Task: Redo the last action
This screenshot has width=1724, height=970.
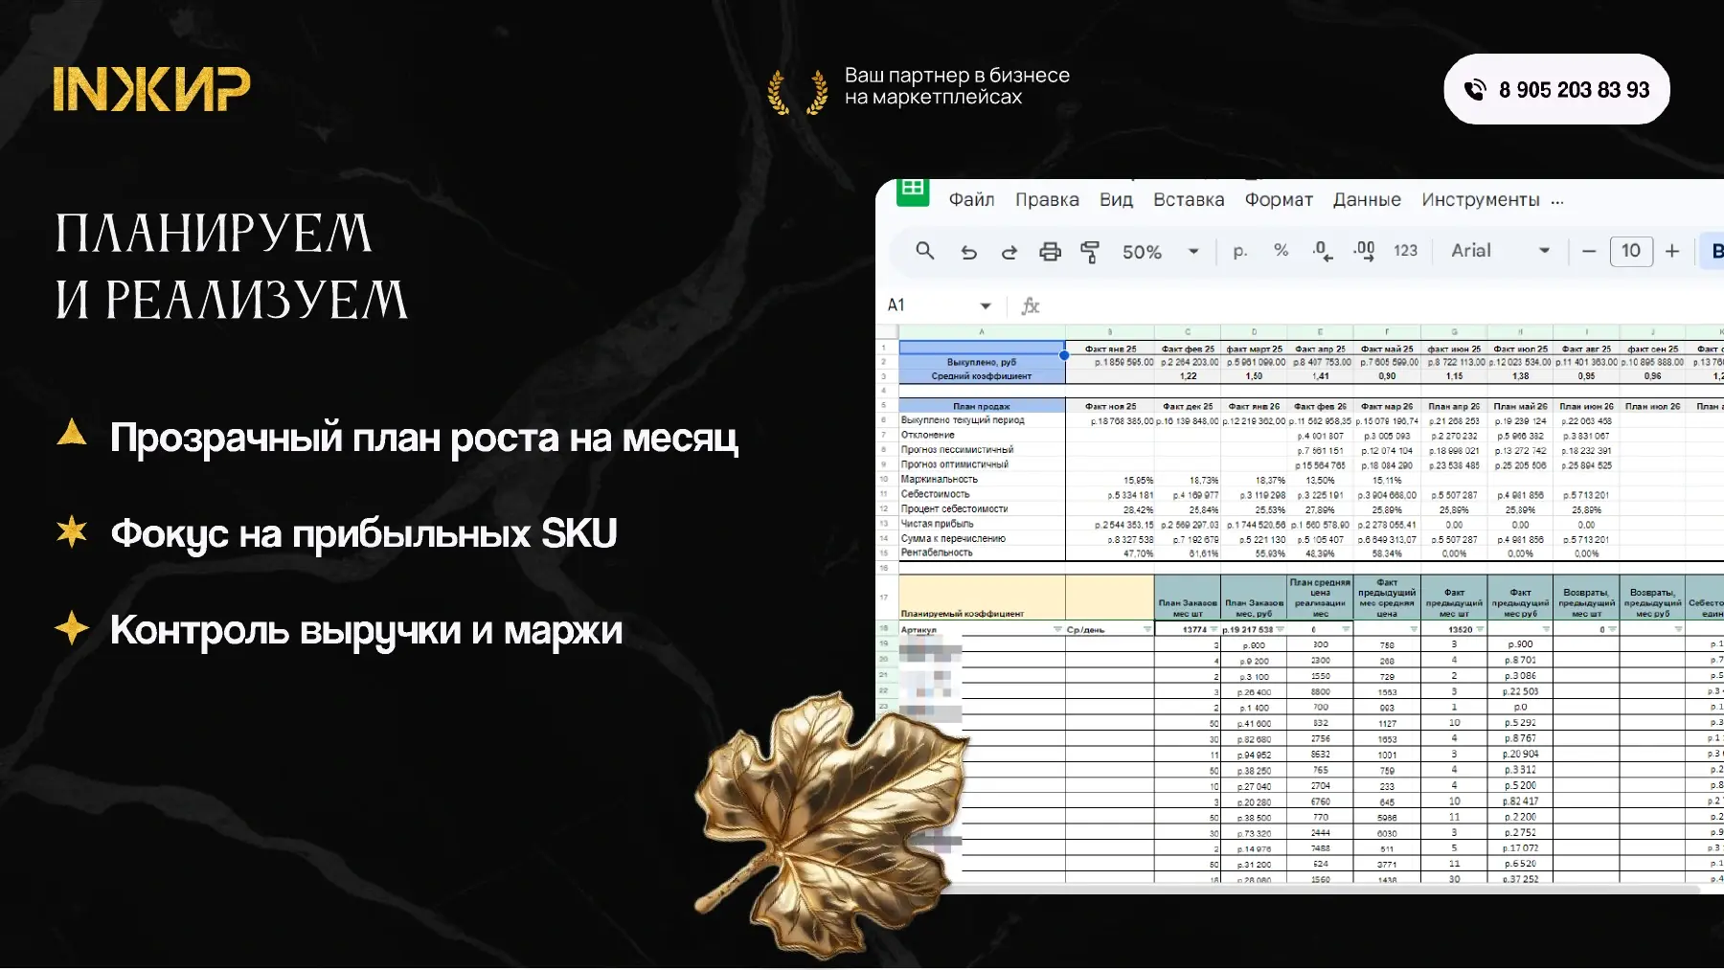Action: pyautogui.click(x=1009, y=252)
